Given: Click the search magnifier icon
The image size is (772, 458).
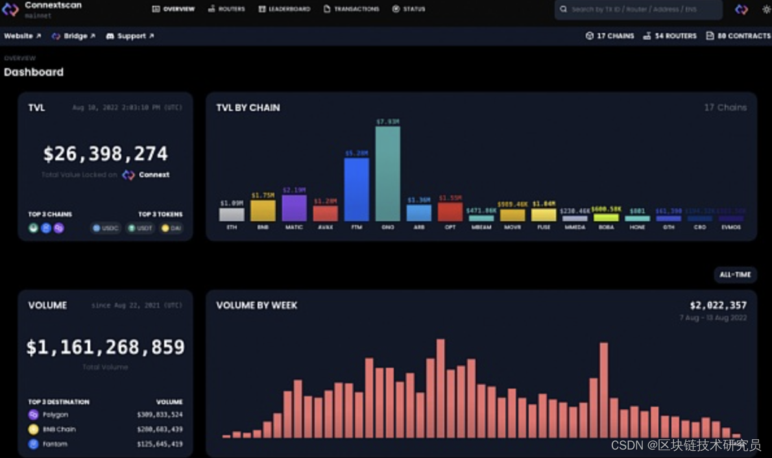Looking at the screenshot, I should (x=564, y=9).
